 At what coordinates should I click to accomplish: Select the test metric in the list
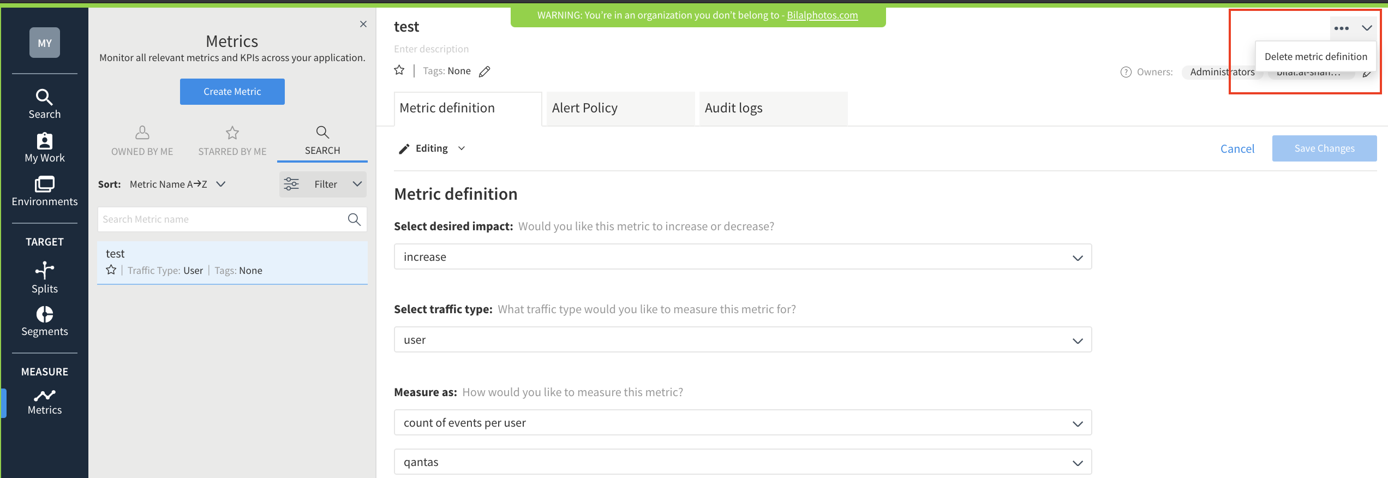[232, 262]
